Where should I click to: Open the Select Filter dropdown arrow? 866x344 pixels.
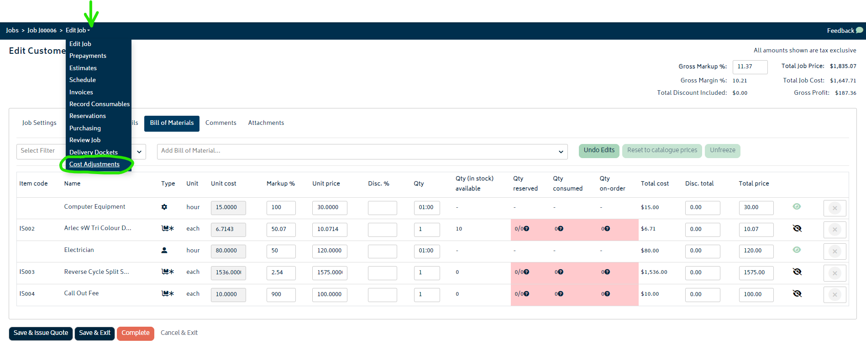[139, 152]
